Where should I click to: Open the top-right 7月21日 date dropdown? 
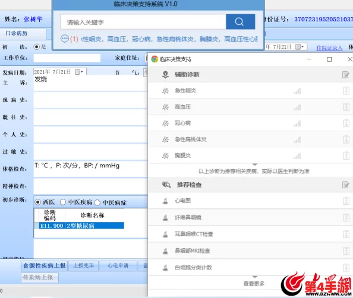click(300, 47)
